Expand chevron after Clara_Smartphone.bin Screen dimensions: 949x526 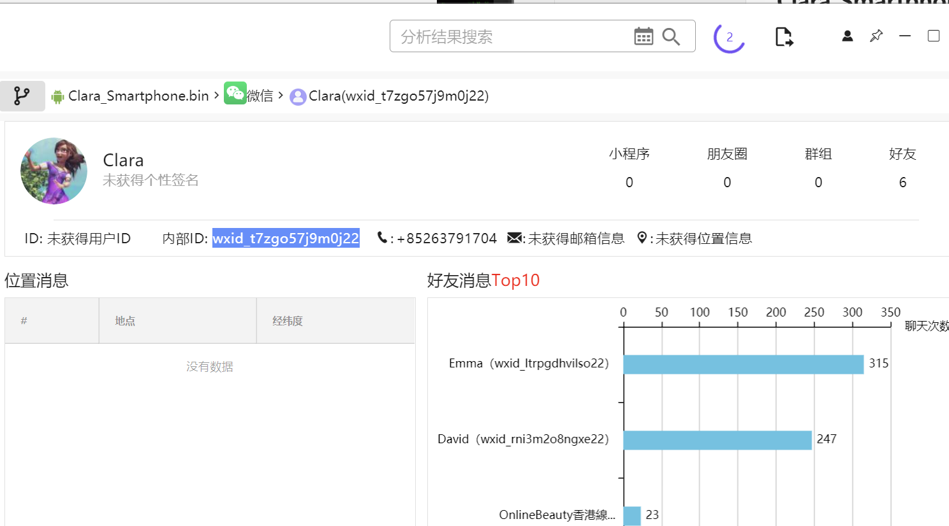click(x=217, y=95)
